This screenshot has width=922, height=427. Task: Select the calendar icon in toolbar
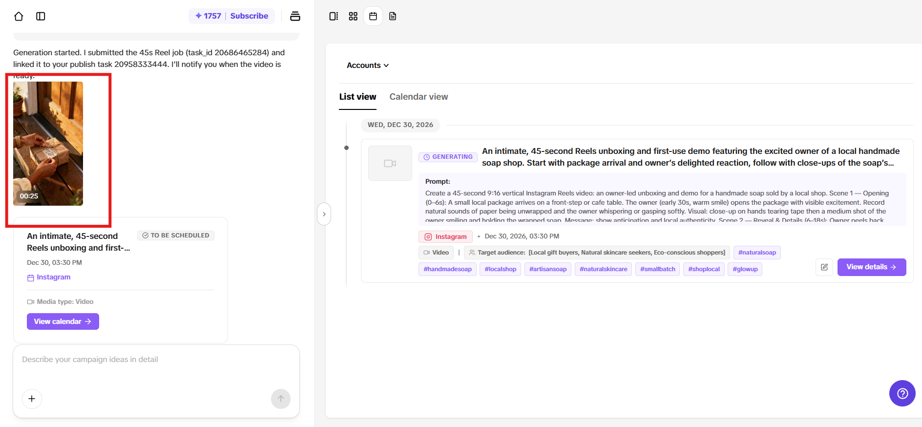(x=373, y=16)
